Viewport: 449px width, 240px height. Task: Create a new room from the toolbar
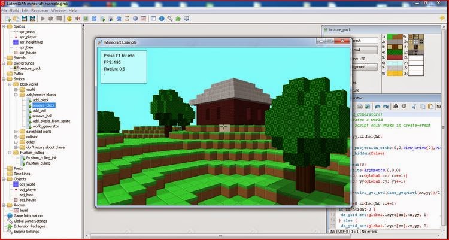point(143,19)
